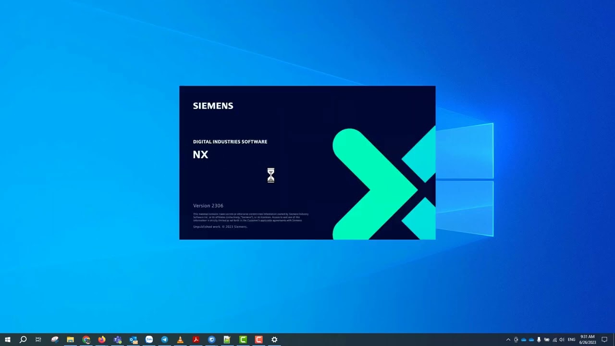Launch File Explorer from the taskbar

(x=70, y=340)
